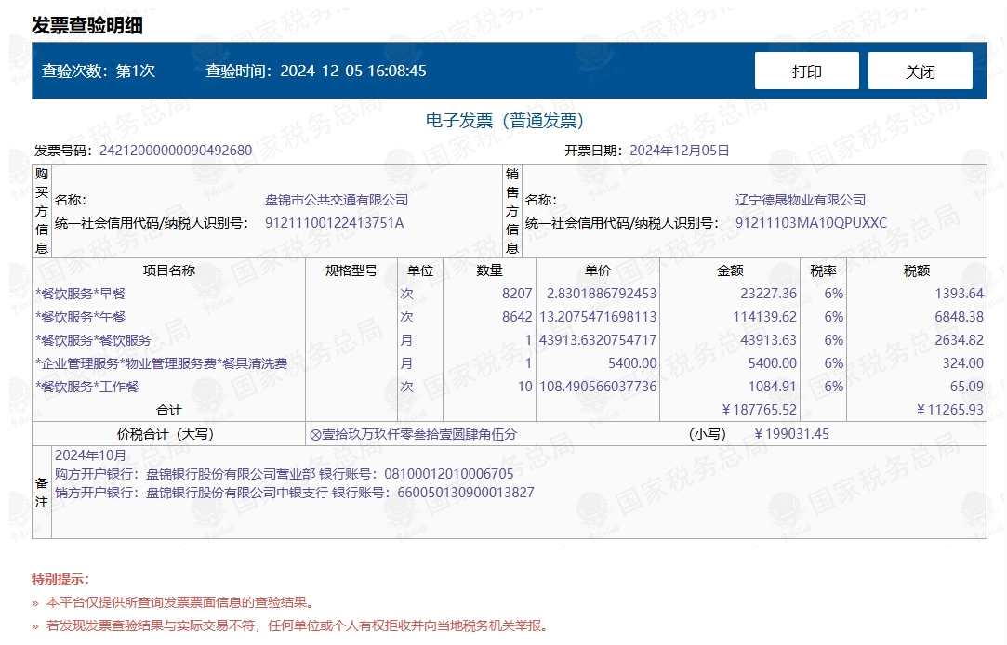Select unit price 2.8301886792453
This screenshot has width=1007, height=645.
tap(601, 294)
